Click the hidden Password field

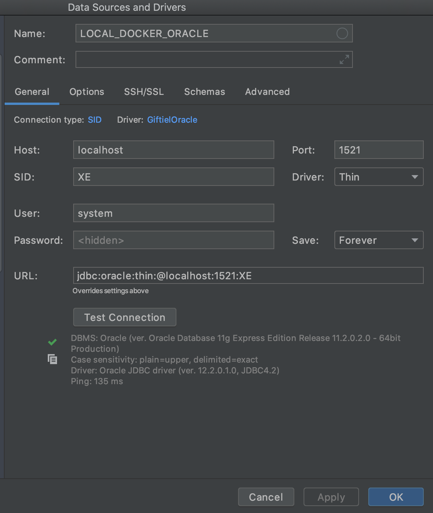174,240
